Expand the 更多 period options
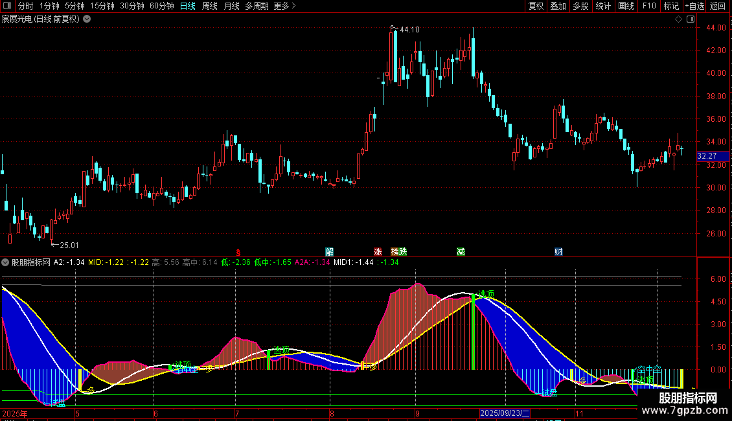732x421 pixels. [x=284, y=6]
